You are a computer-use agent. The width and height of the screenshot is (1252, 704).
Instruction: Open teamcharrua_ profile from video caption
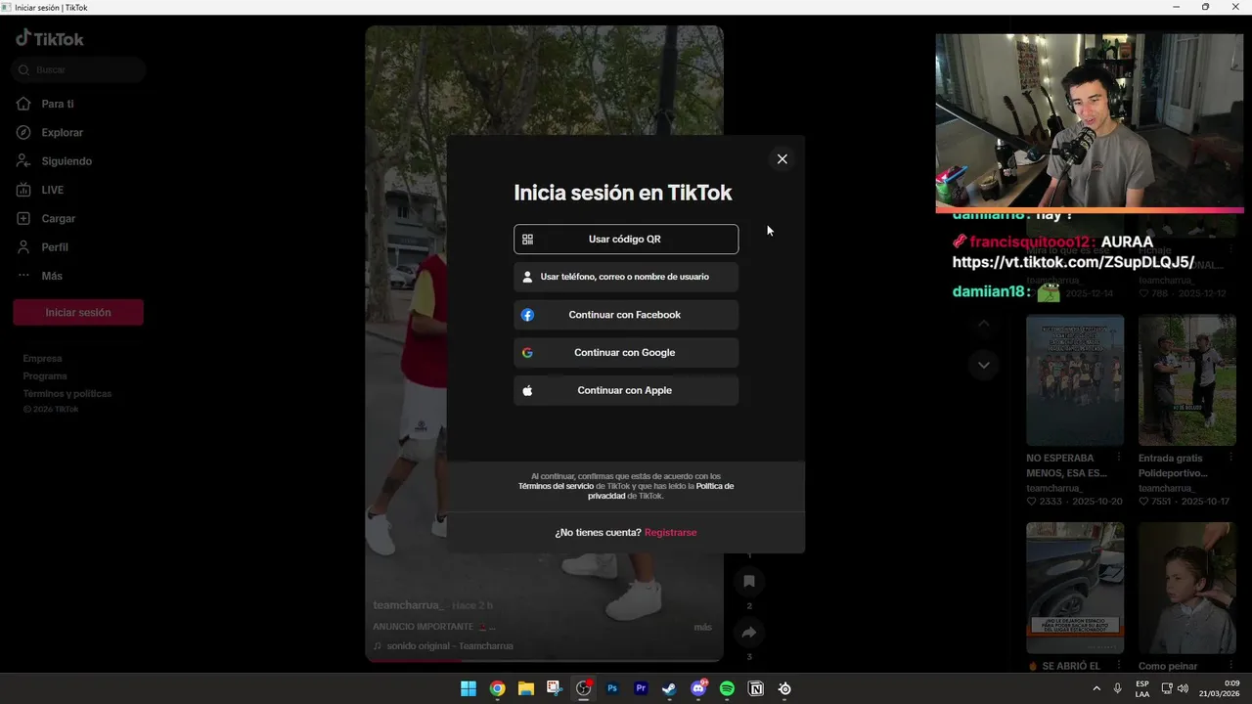click(x=409, y=605)
